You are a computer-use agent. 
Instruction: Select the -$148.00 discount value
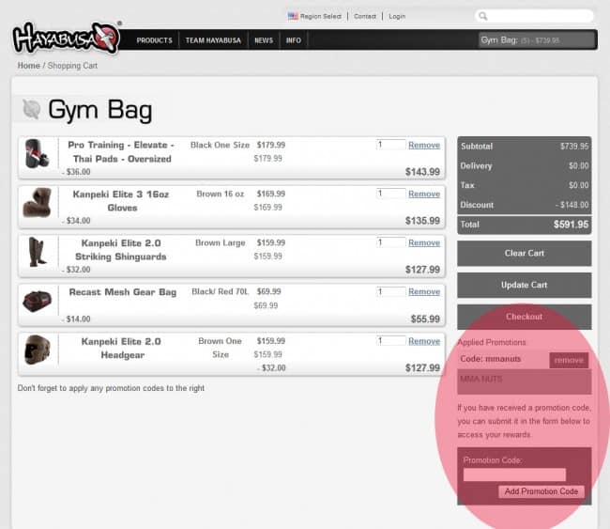572,205
